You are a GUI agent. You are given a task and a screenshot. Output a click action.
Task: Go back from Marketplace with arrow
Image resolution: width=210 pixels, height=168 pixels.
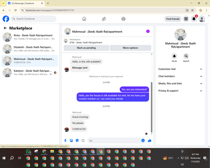click(5, 28)
